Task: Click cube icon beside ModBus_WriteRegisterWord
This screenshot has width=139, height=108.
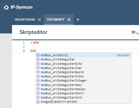Action: tap(38, 97)
